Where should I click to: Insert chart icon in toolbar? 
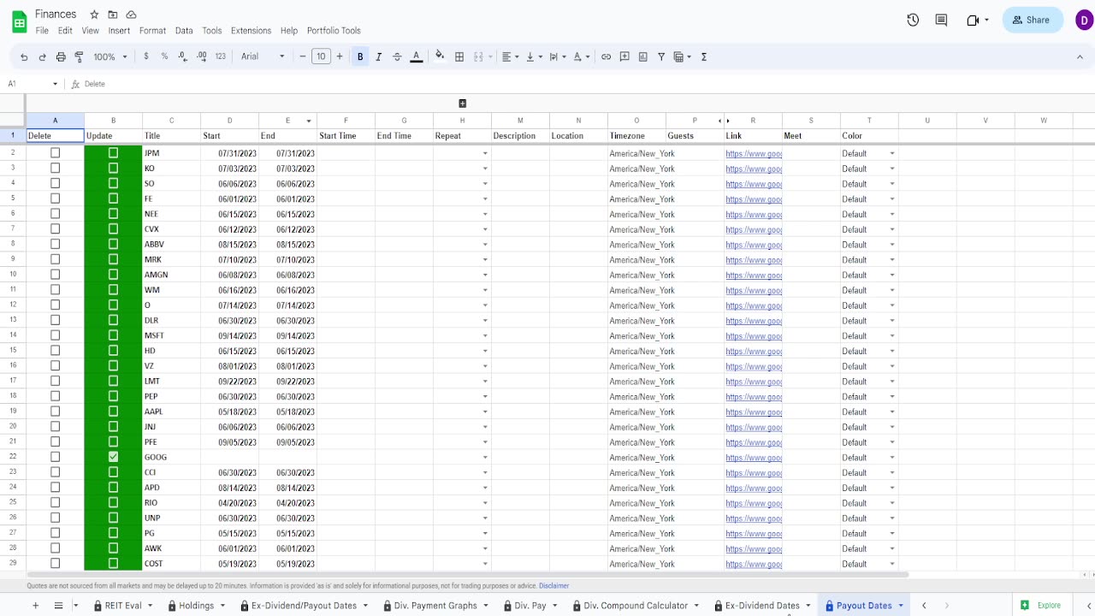[642, 56]
